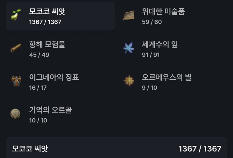Viewport: 233px width, 158px height.
Task: Click the Mokoko seed sprout icon
Action: [x=16, y=15]
